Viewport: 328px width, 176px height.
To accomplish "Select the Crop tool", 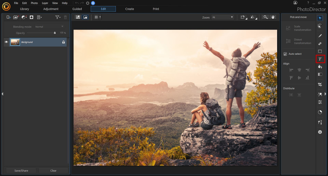I will 320,85.
